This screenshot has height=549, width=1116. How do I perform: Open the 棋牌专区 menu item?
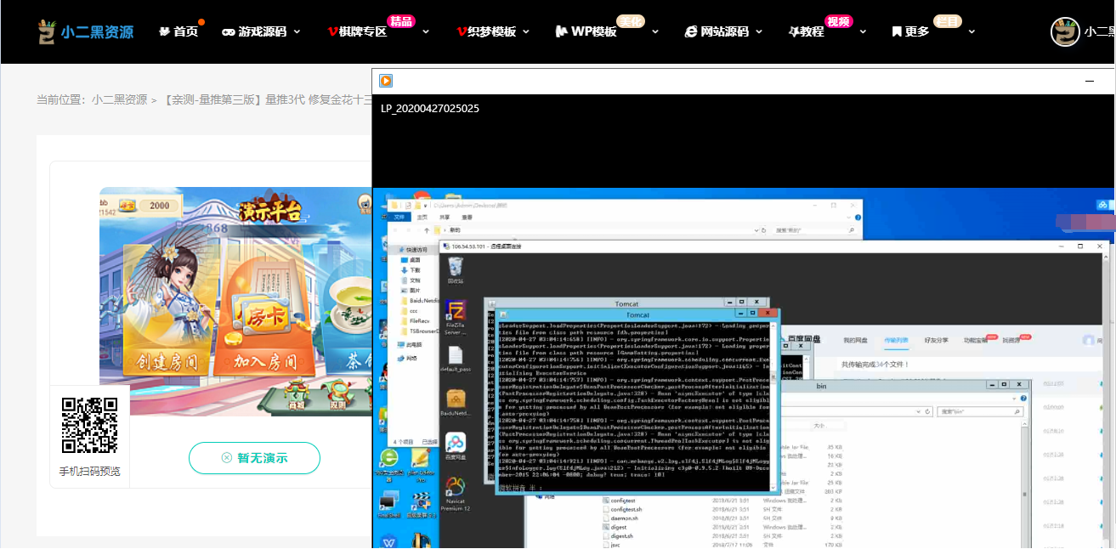tap(357, 31)
